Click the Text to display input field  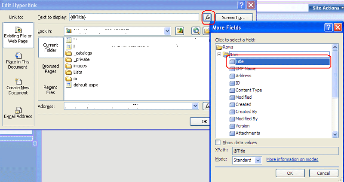tap(134, 17)
